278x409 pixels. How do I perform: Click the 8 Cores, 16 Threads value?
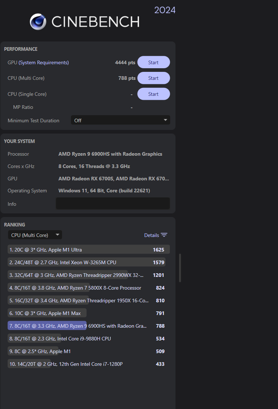tap(94, 166)
